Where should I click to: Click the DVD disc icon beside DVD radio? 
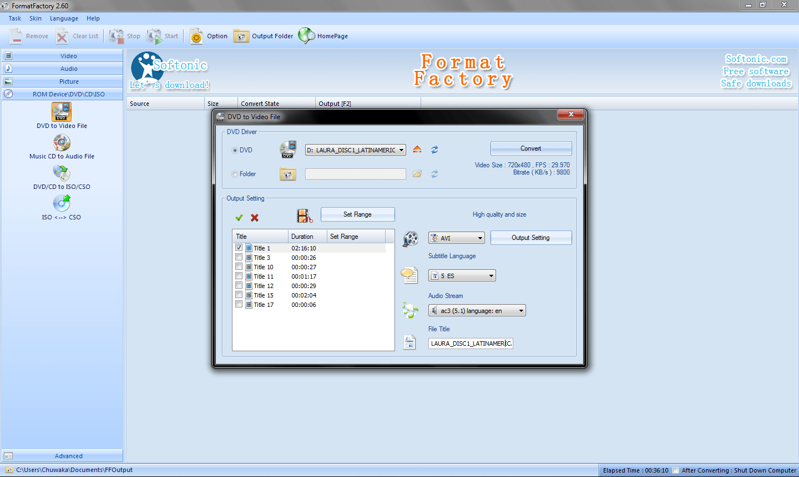tap(288, 150)
